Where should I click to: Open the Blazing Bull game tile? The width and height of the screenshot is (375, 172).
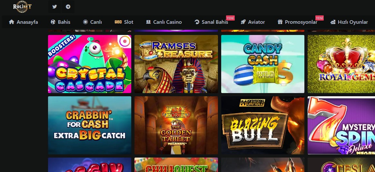[x=263, y=125]
